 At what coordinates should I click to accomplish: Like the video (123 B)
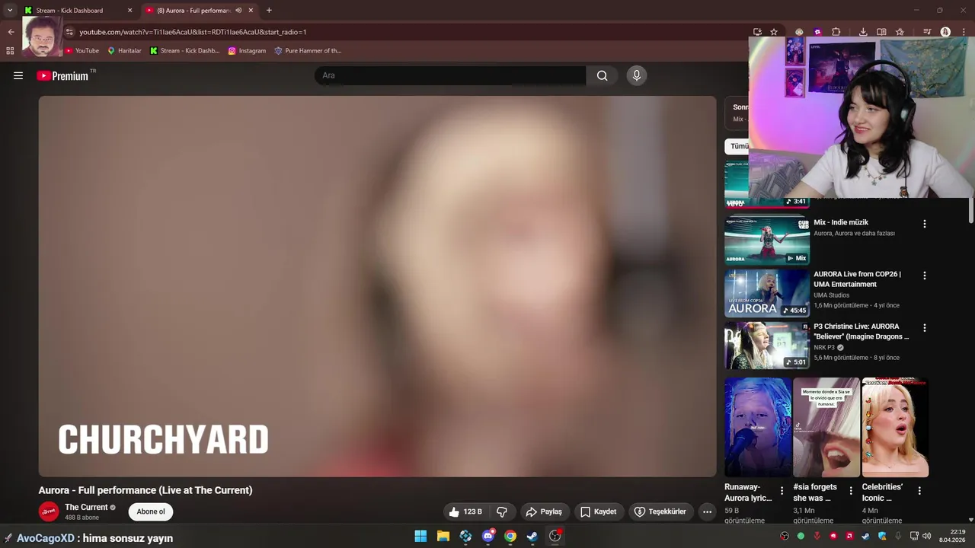(x=465, y=511)
